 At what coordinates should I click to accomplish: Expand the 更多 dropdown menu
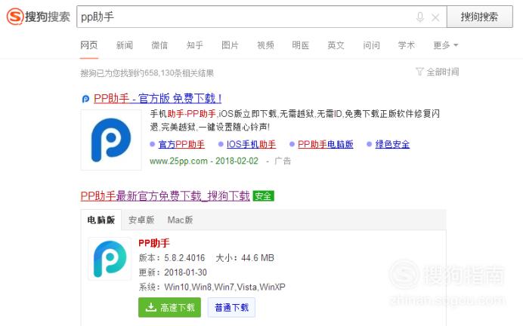pyautogui.click(x=446, y=45)
